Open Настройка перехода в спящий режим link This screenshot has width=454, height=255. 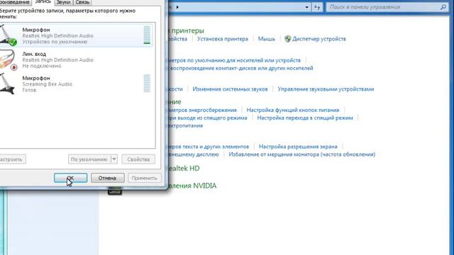coord(305,118)
